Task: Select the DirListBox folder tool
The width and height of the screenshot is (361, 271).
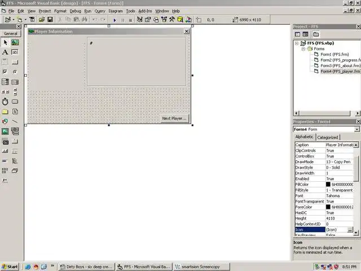Action: point(5,112)
